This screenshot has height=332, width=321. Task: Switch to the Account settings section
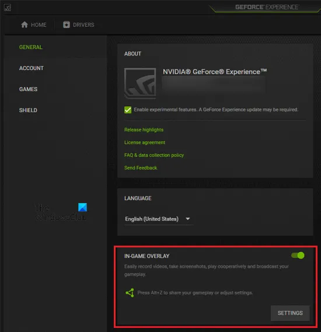32,68
